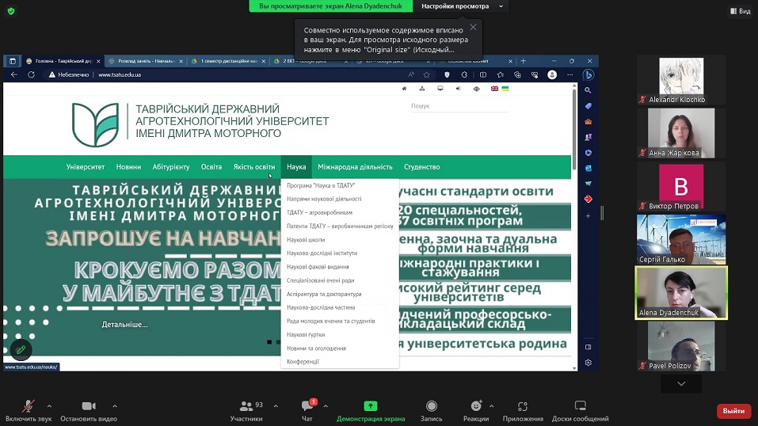Viewport: 758px width, 426px height.
Task: Leave meeting with red Выйти button
Action: [733, 411]
